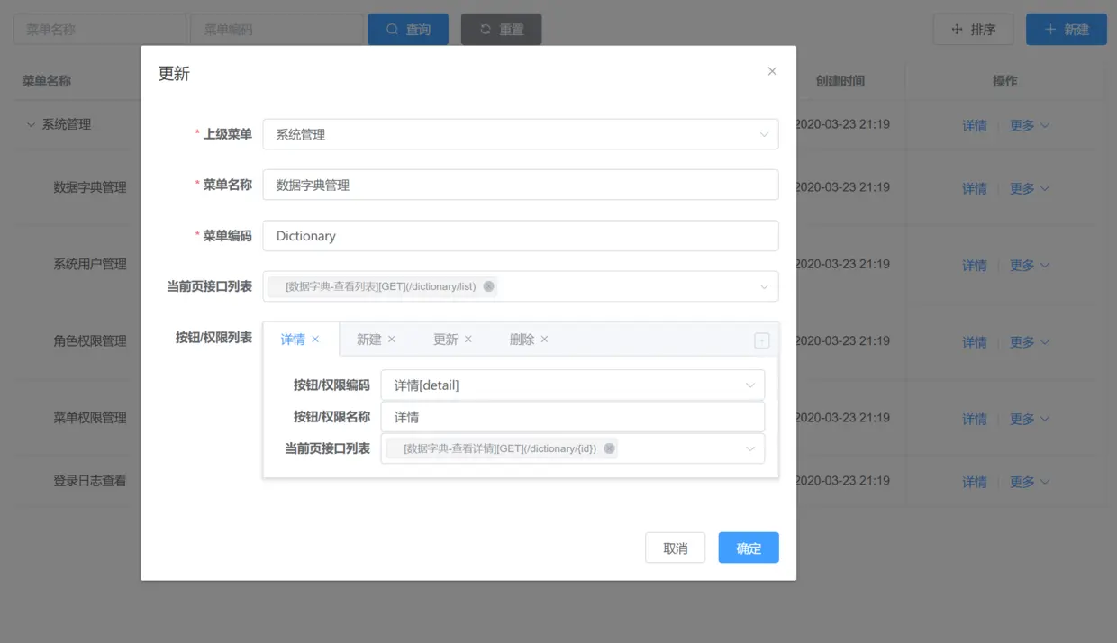The width and height of the screenshot is (1117, 643).
Task: Open 详情 link in the 角色权限管理 row
Action: point(975,342)
